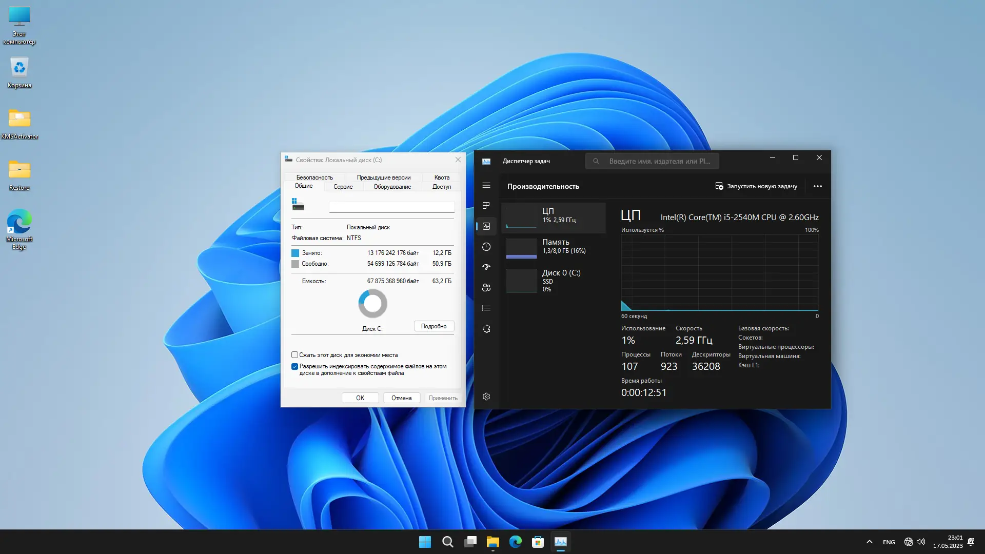Screen dimensions: 985x554
Task: Click Запустить новую задачу button
Action: 756,186
